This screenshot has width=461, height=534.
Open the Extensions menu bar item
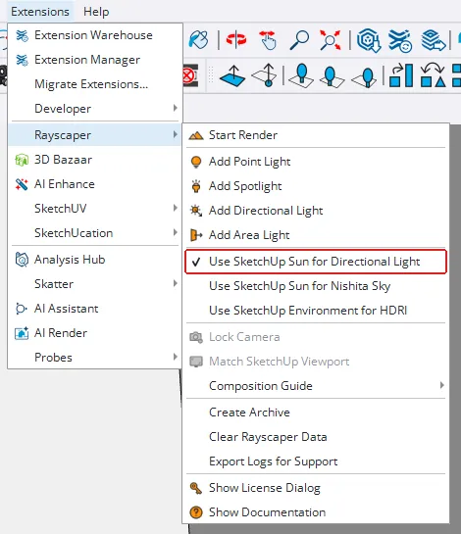click(40, 12)
